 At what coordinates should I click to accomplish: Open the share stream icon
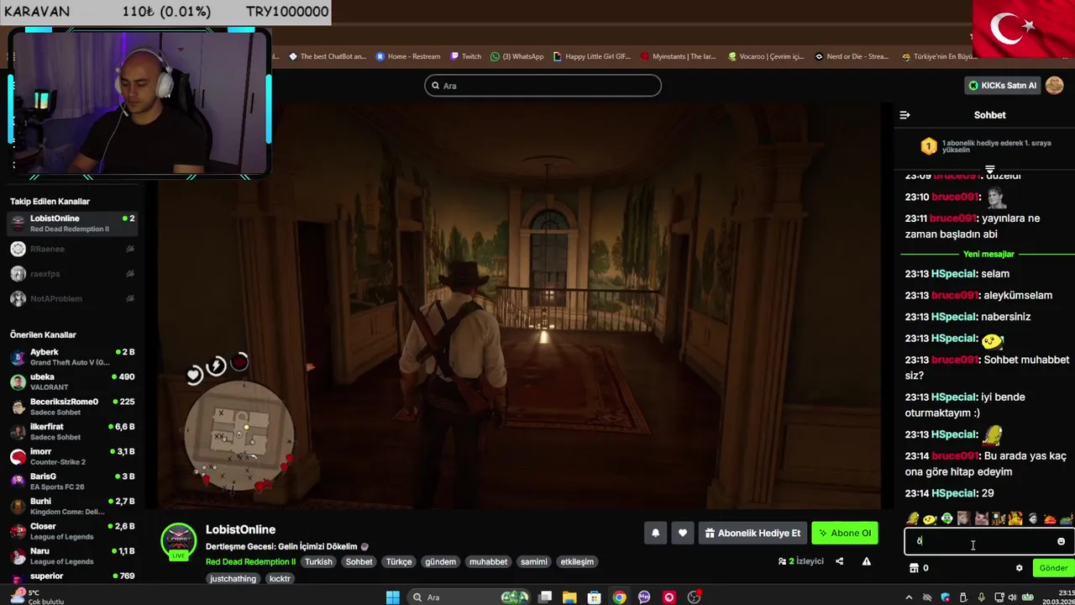pos(839,561)
